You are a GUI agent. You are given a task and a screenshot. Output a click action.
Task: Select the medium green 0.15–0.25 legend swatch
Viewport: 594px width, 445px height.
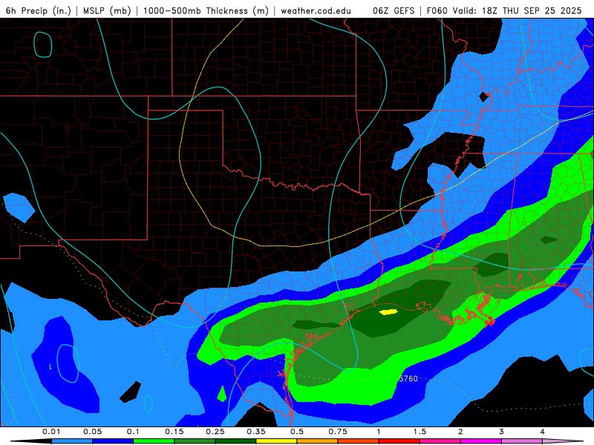point(195,441)
